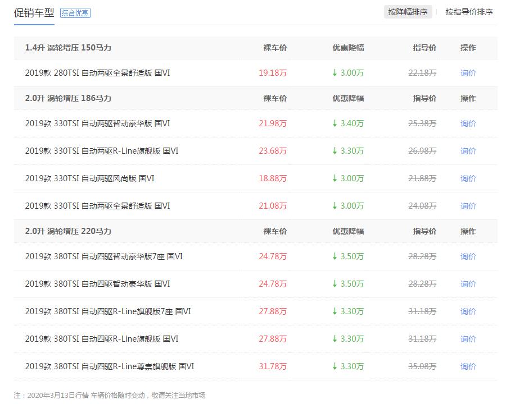Screen dimensions: 506x404
Task: Click the 26.98万 guide price
Action: click(422, 151)
